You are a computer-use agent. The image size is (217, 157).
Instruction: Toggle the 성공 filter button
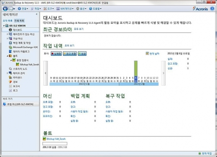tap(82, 54)
